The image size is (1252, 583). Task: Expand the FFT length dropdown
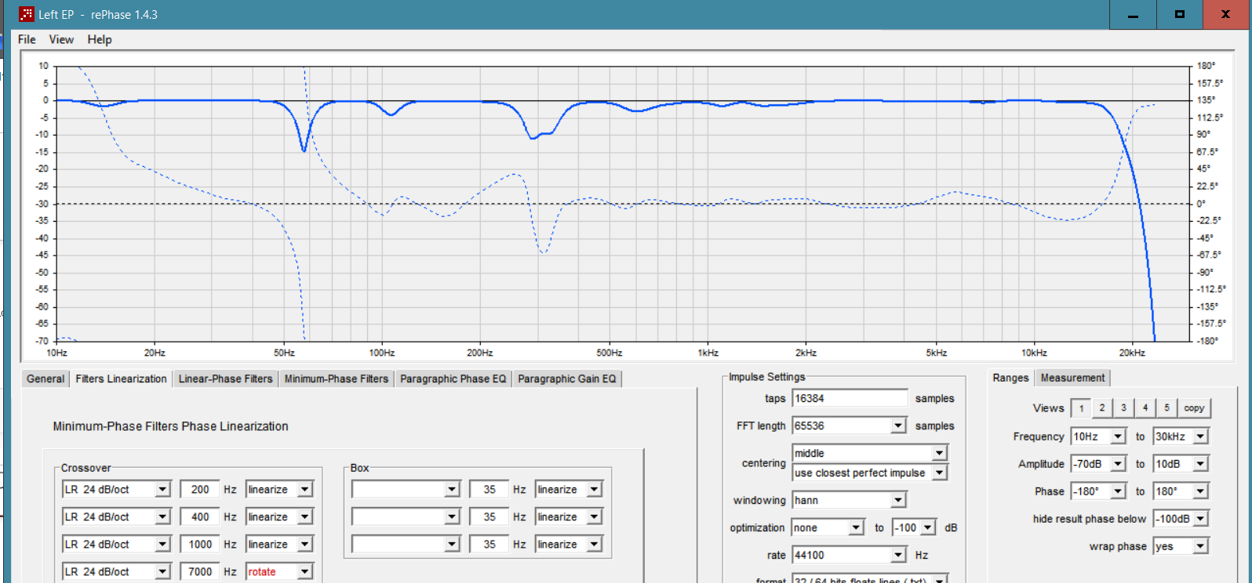click(898, 426)
